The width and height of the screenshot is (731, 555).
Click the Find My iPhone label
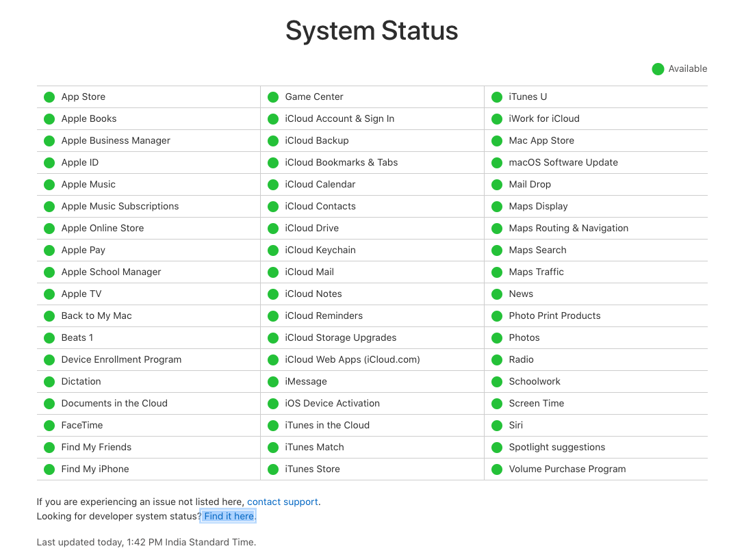click(x=95, y=469)
